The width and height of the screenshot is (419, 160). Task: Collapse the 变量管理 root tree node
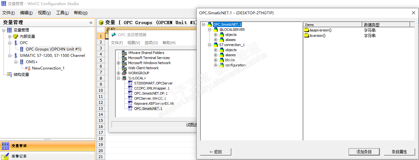click(4, 30)
